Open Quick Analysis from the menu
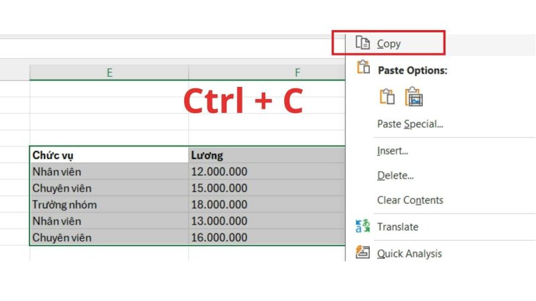The height and width of the screenshot is (301, 536). (409, 254)
